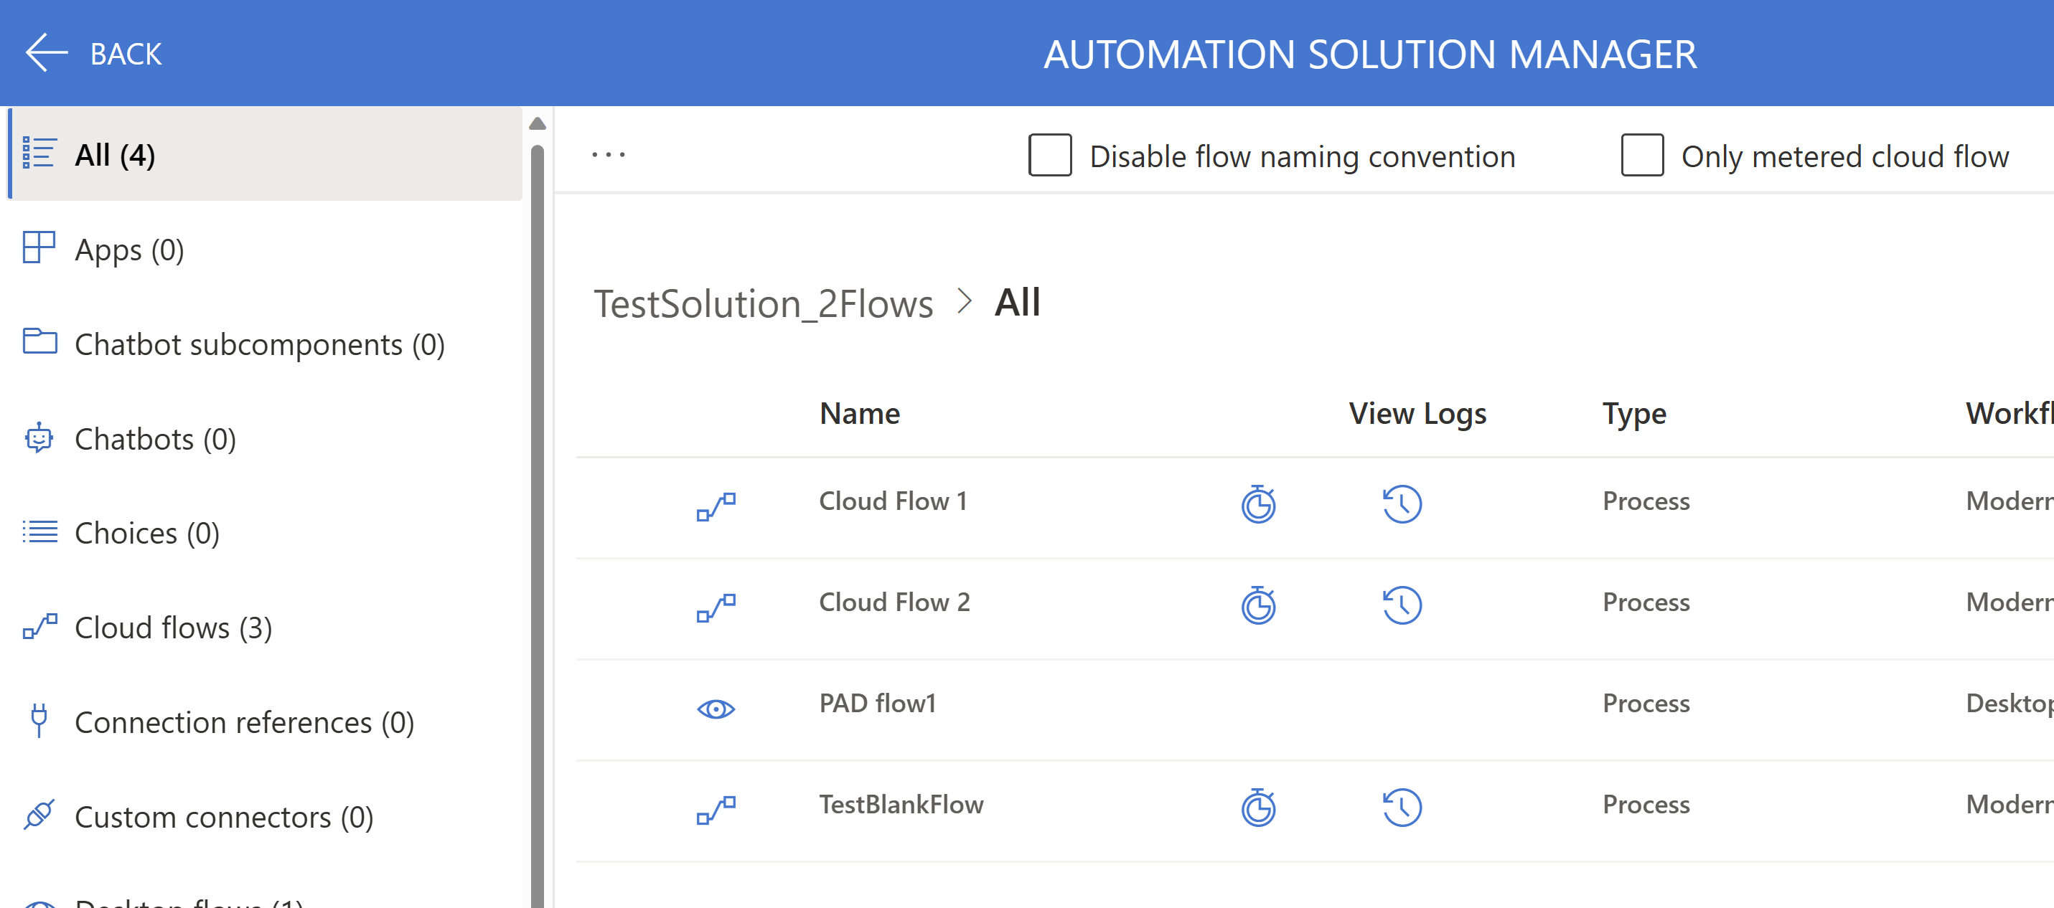Select the Connection references plug icon

[x=37, y=721]
